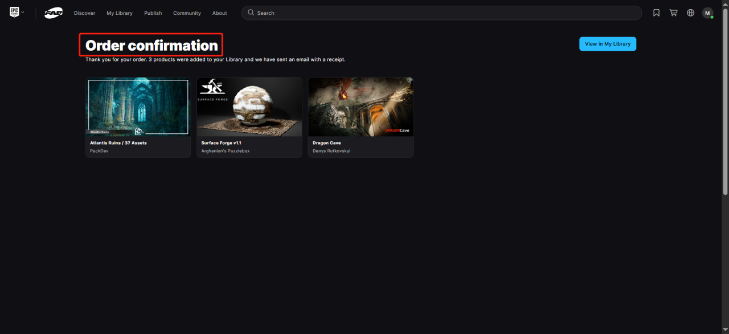Open the About menu item
729x334 pixels.
click(x=219, y=13)
